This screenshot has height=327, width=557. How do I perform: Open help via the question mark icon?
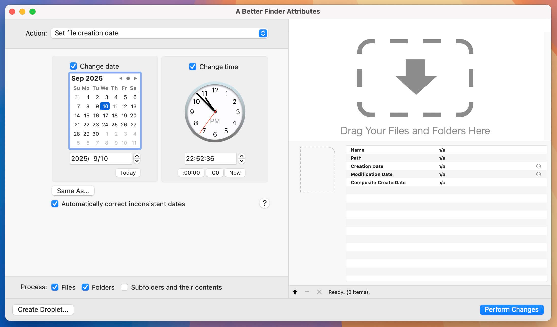265,203
